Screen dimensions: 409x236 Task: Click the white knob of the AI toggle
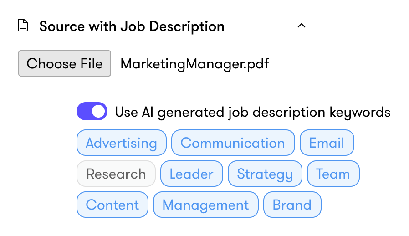[x=98, y=111]
